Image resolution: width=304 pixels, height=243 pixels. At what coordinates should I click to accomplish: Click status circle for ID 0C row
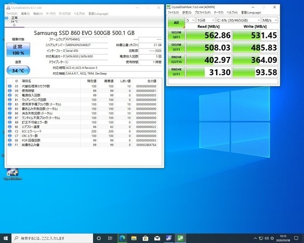[x=9, y=95]
